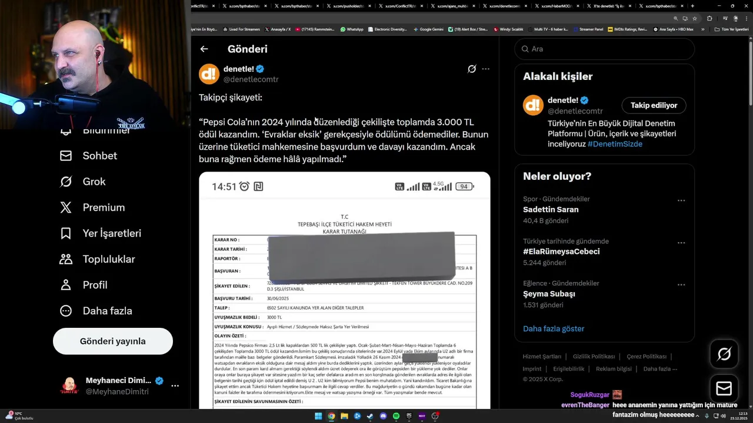Screen dimensions: 753x423
Task: Open the three-dot menu on the denetle! post
Action: click(485, 69)
